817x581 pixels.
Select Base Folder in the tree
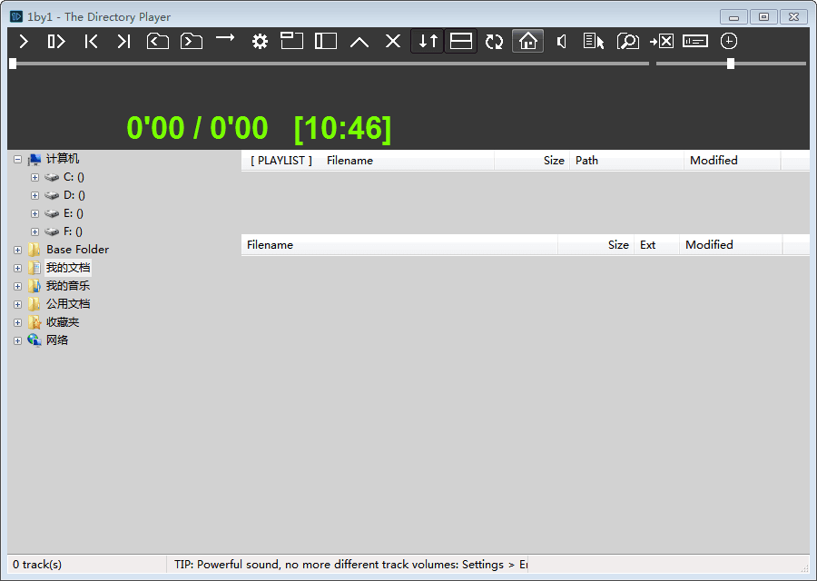coord(78,250)
